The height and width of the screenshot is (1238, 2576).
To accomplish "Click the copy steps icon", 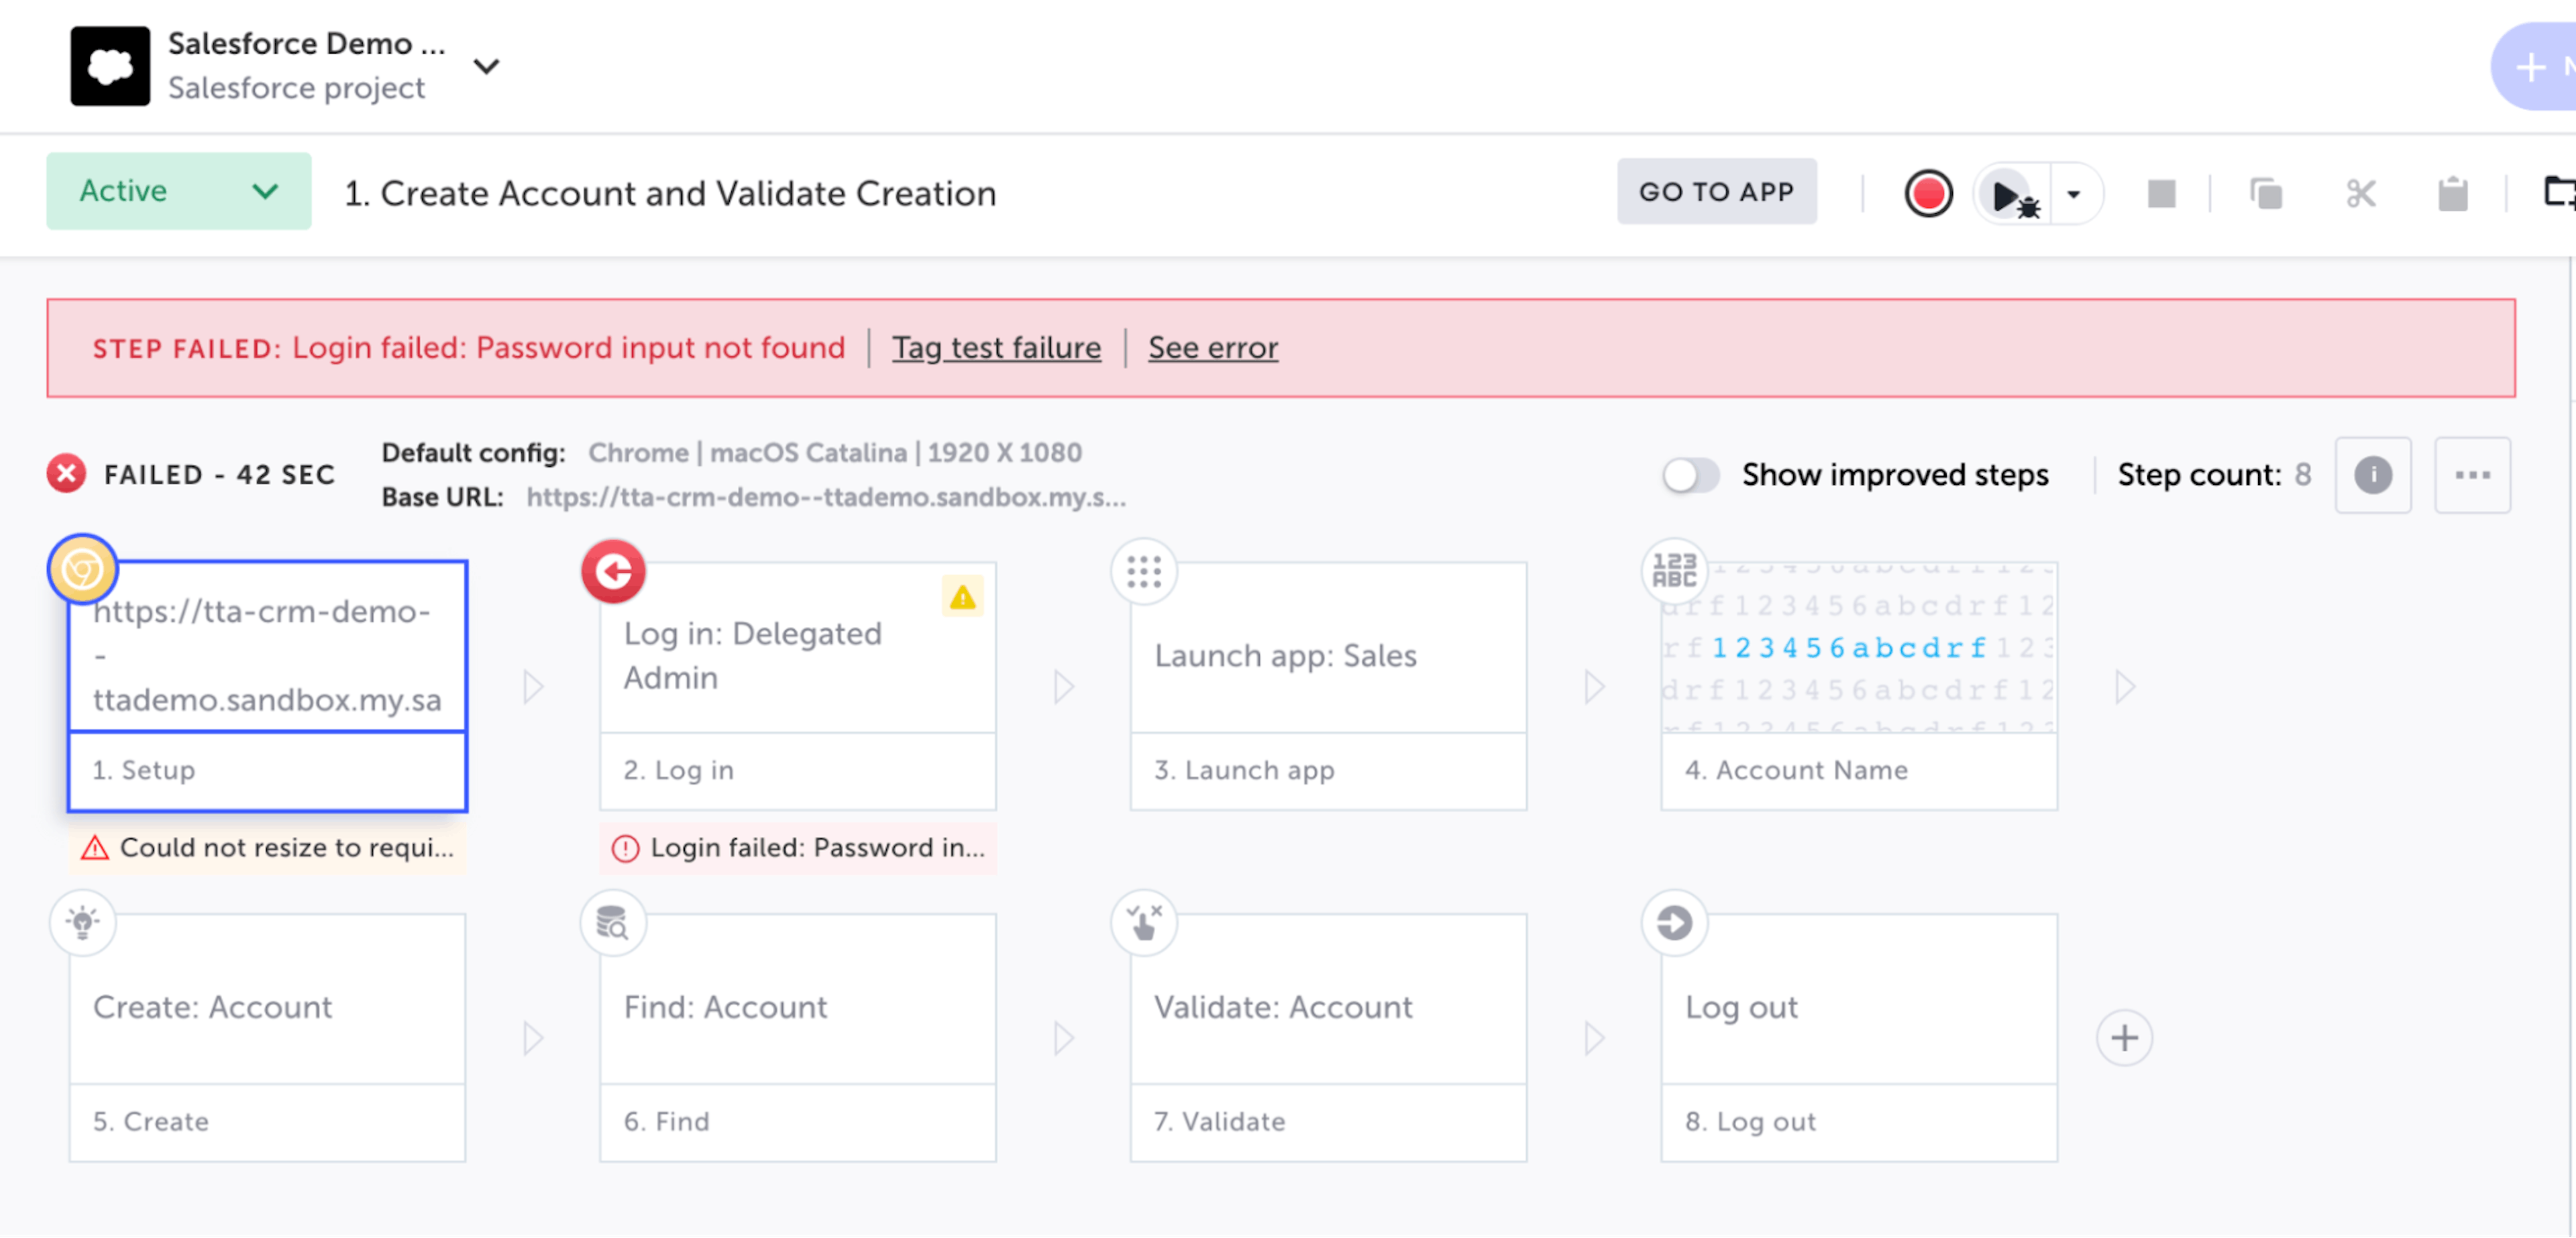I will click(2265, 194).
